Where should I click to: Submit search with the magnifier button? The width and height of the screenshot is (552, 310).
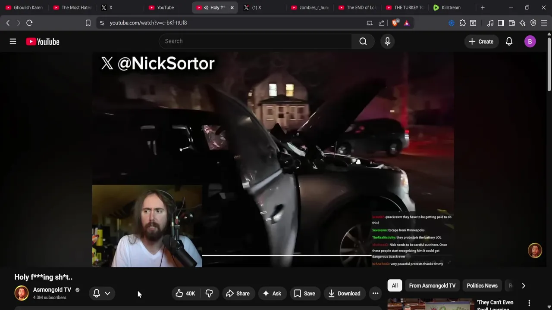click(x=363, y=41)
